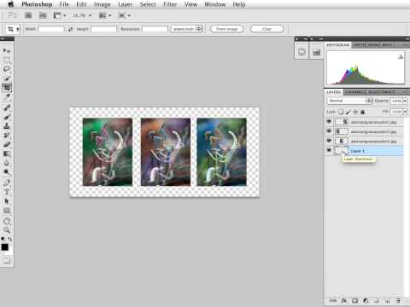Hide the second jpg layer
This screenshot has width=410, height=307.
point(329,131)
